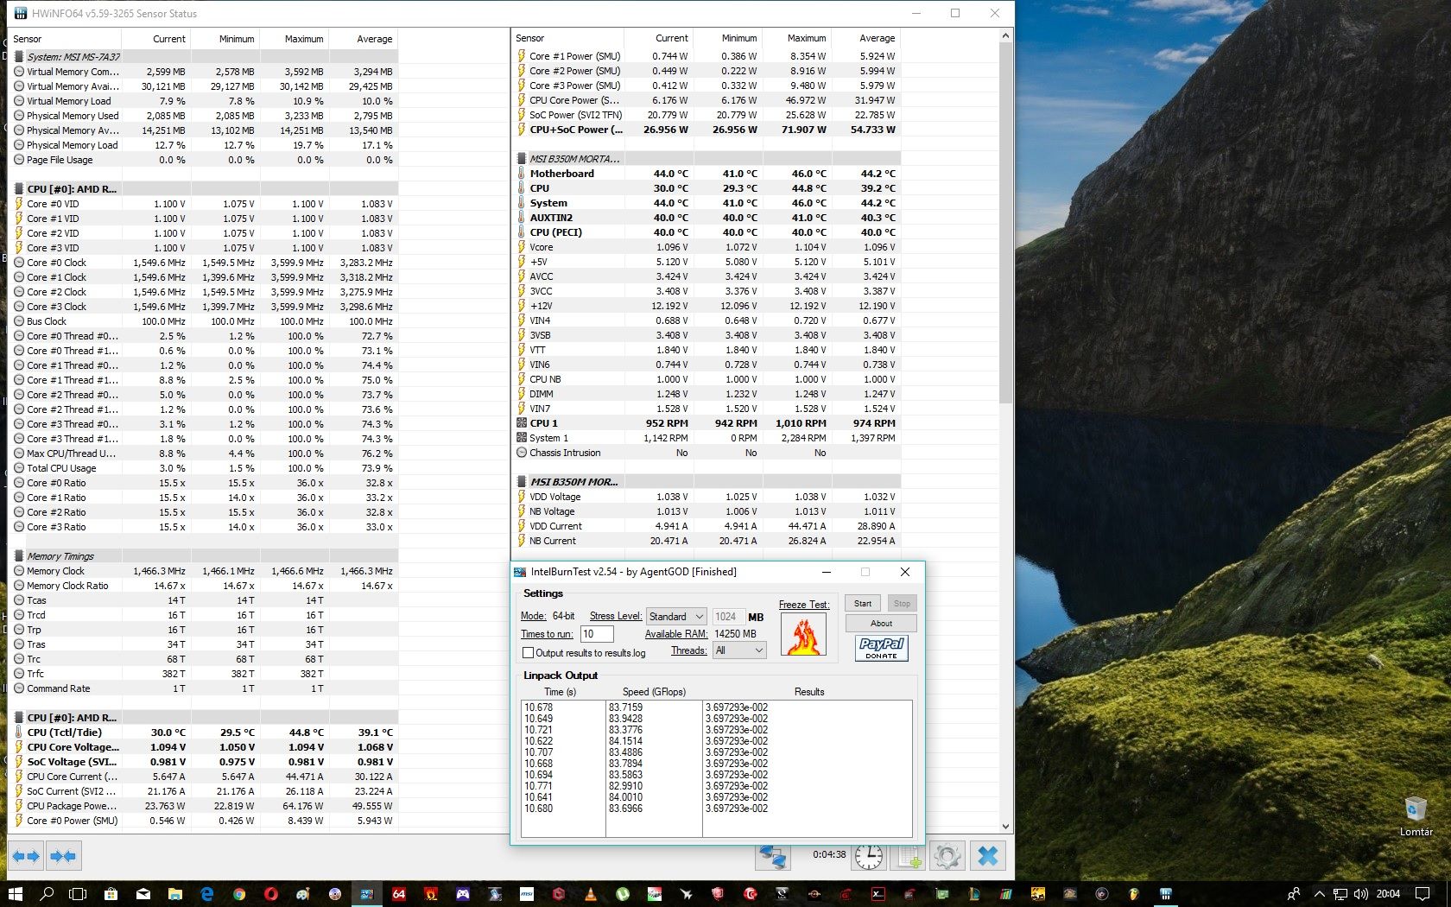Click the left 'Maximum' column header
Screen dimensions: 1451x907
tap(294, 39)
